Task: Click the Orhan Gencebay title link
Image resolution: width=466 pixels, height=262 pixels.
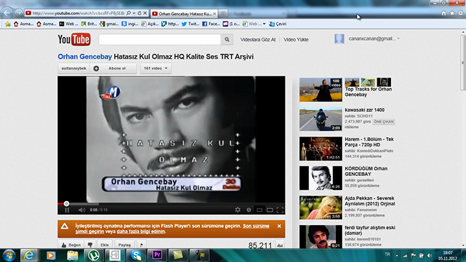Action: [85, 56]
